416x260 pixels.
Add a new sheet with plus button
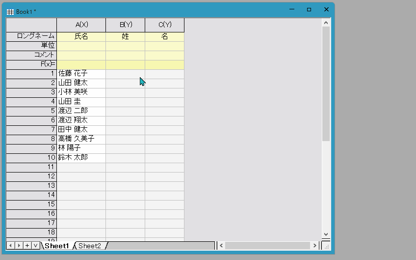click(27, 245)
